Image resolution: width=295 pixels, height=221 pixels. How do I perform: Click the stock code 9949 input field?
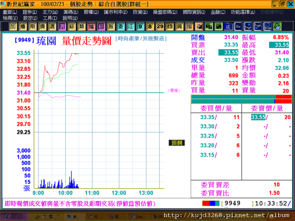[237, 203]
